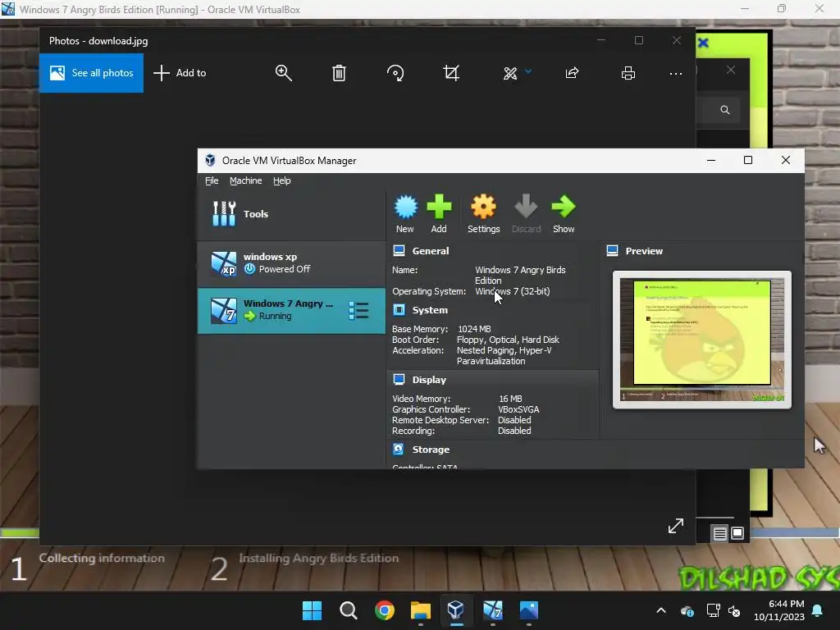Open the Machine menu

coord(245,181)
